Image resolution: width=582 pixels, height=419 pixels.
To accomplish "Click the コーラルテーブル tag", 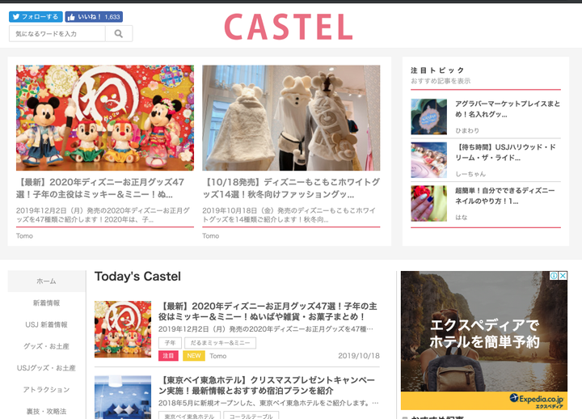I will point(251,416).
